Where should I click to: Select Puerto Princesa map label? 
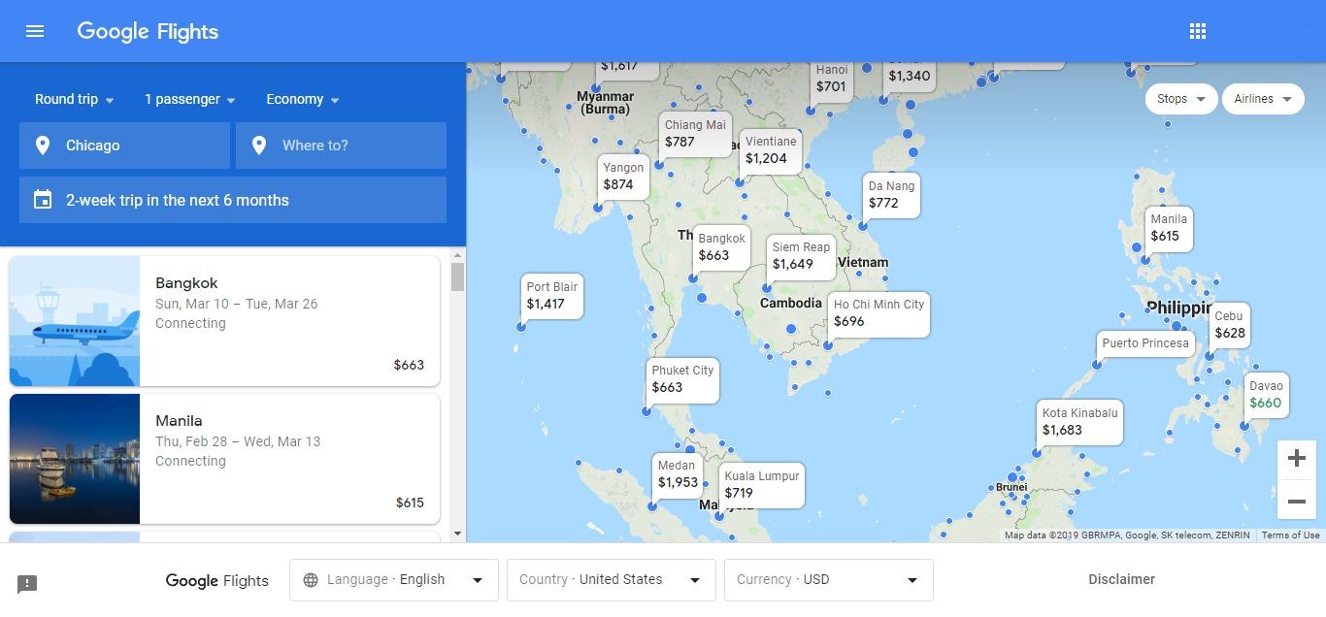pyautogui.click(x=1145, y=343)
